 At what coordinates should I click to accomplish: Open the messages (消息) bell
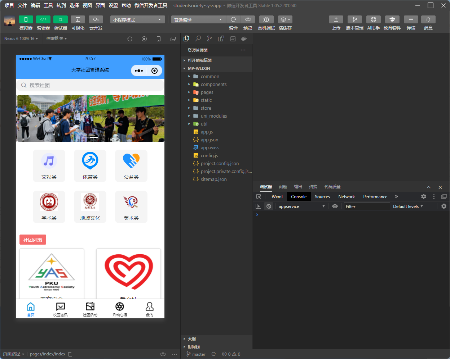tap(428, 19)
